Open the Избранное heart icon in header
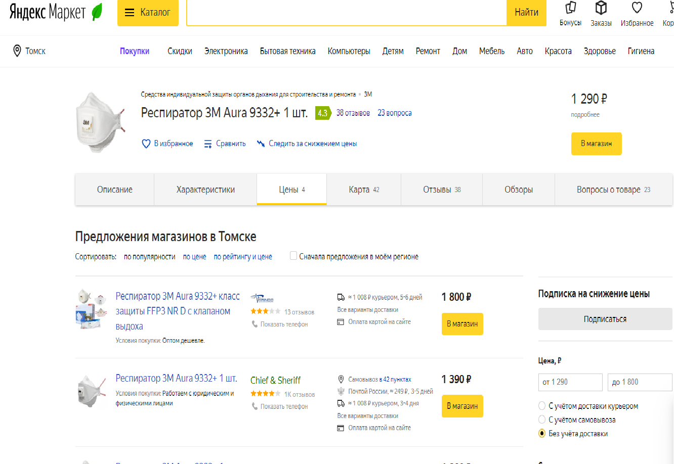The image size is (674, 464). point(637,8)
